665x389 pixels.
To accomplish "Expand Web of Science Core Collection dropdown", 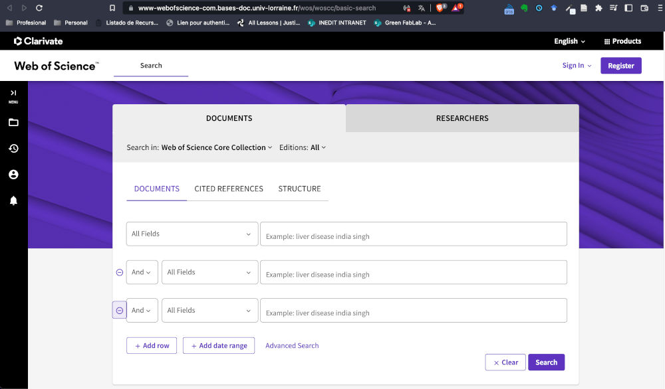I will point(217,147).
